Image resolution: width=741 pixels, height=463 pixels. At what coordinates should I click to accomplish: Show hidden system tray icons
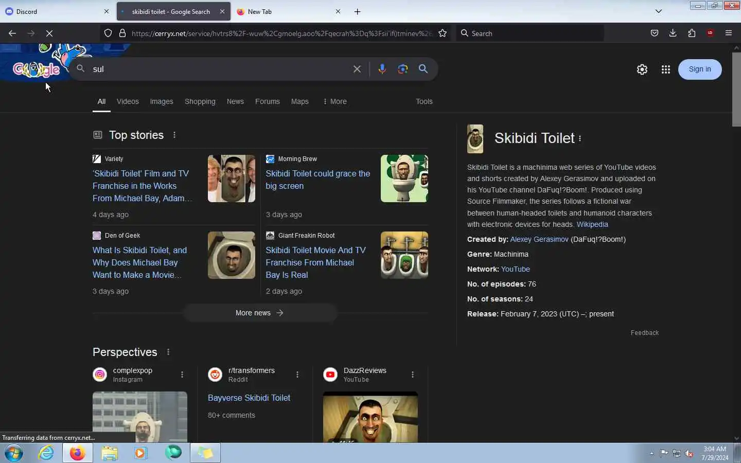tap(651, 453)
